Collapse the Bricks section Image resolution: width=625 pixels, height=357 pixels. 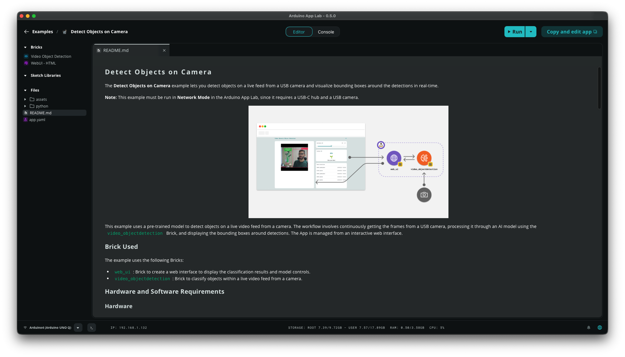25,47
